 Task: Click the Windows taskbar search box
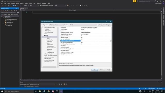pos(19,91)
